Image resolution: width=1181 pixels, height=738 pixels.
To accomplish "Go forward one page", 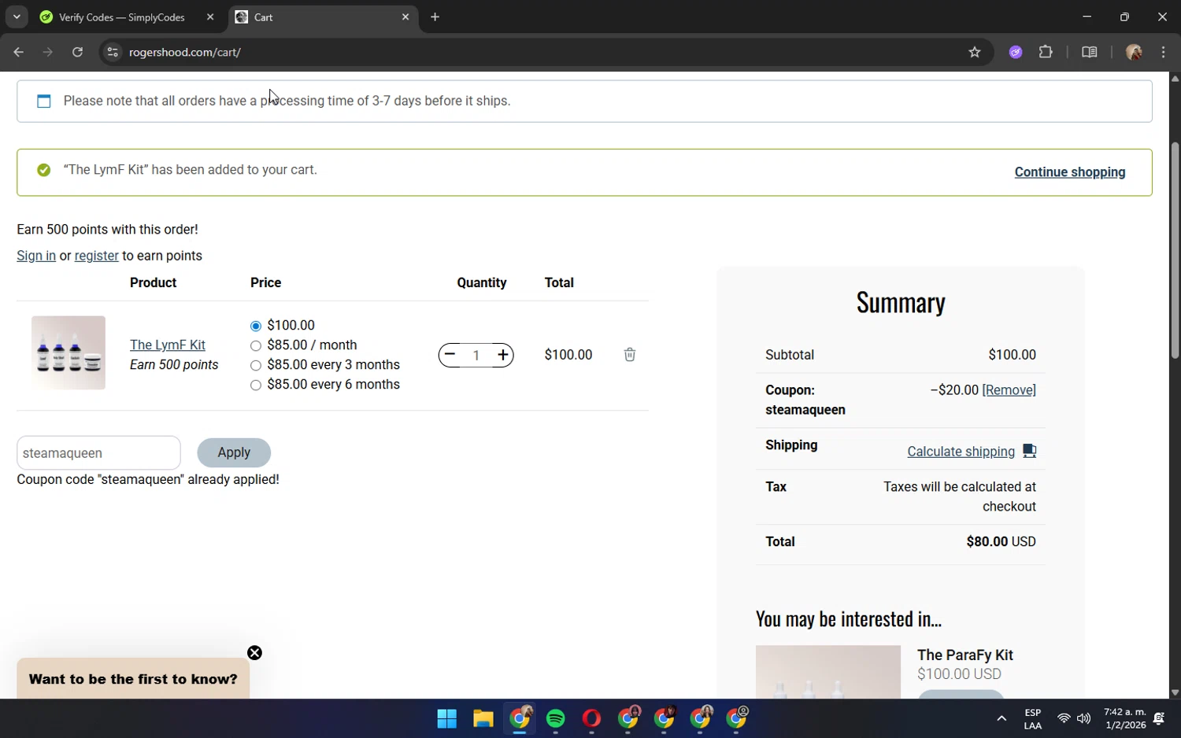I will pyautogui.click(x=48, y=53).
